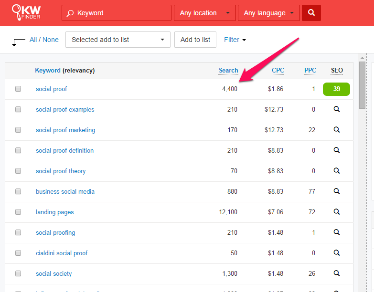
Task: Check SEO difficulty for cialdini social proof
Action: pos(337,253)
